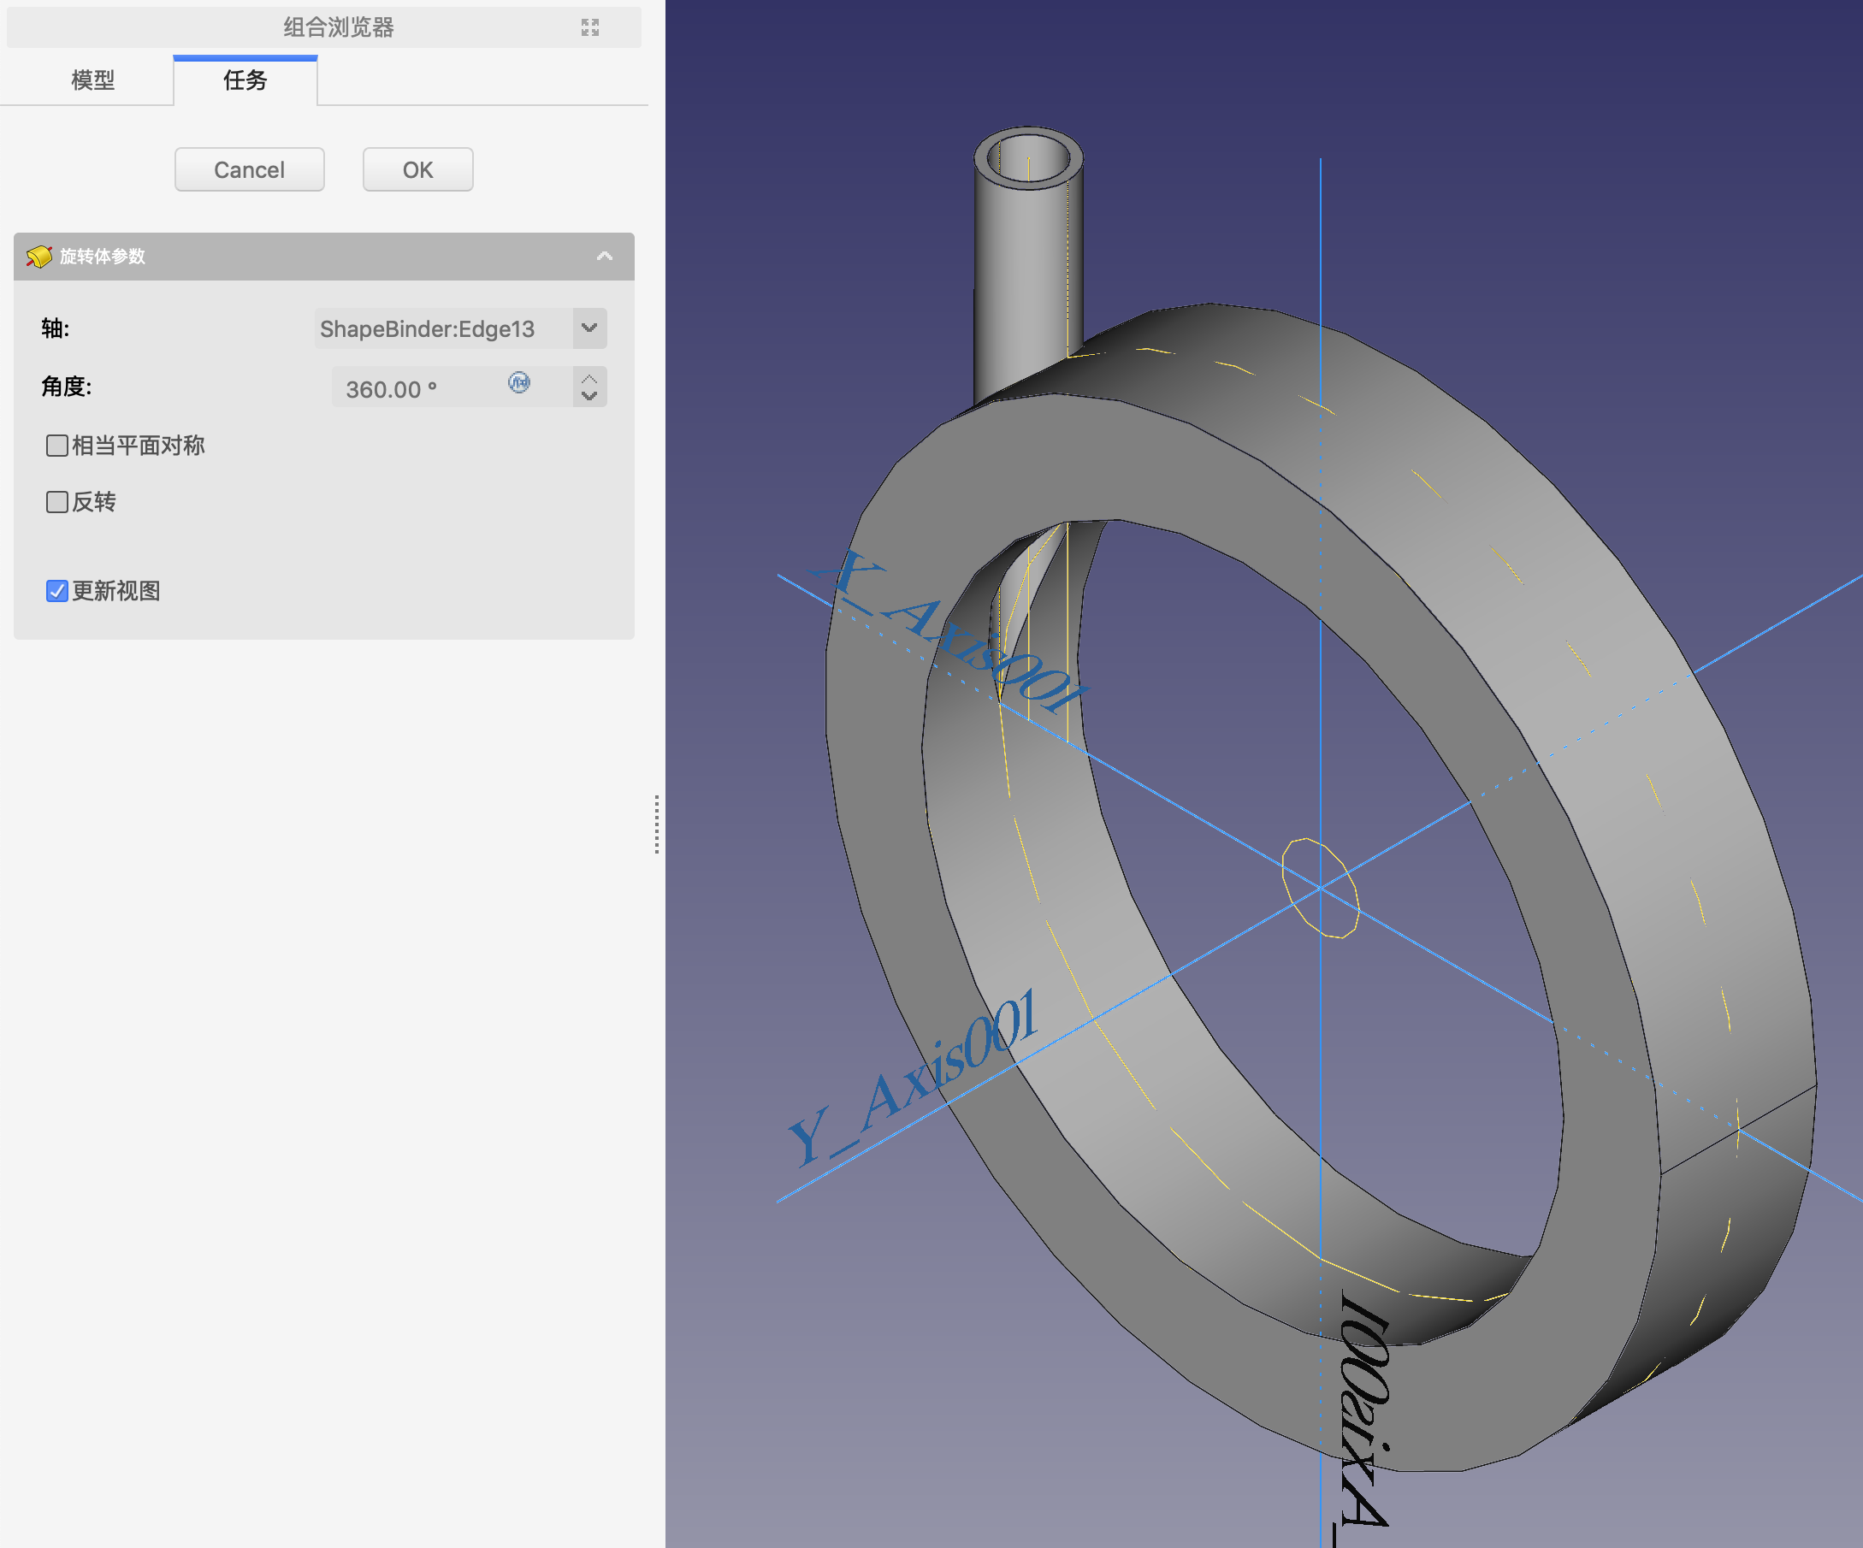Tick the 反转 checkbox

(56, 502)
